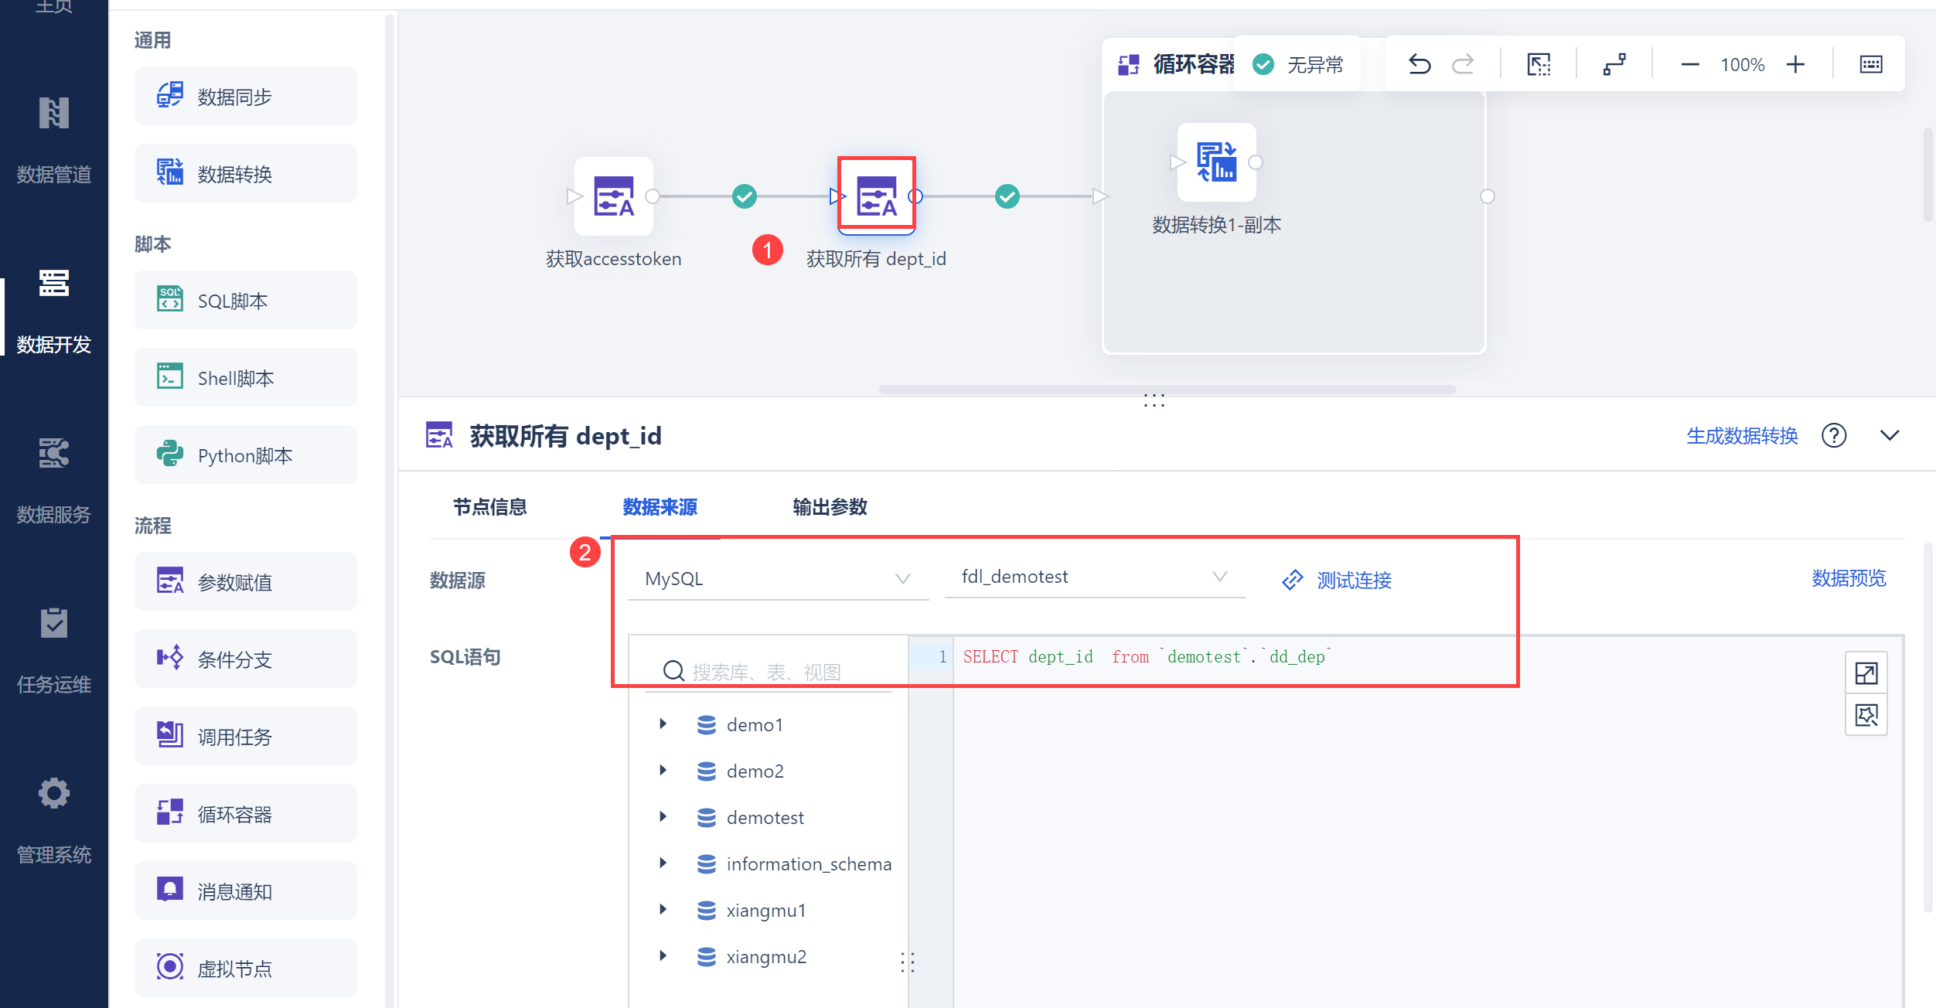This screenshot has height=1008, width=1936.
Task: Open the MySQL data source type dropdown
Action: (x=777, y=578)
